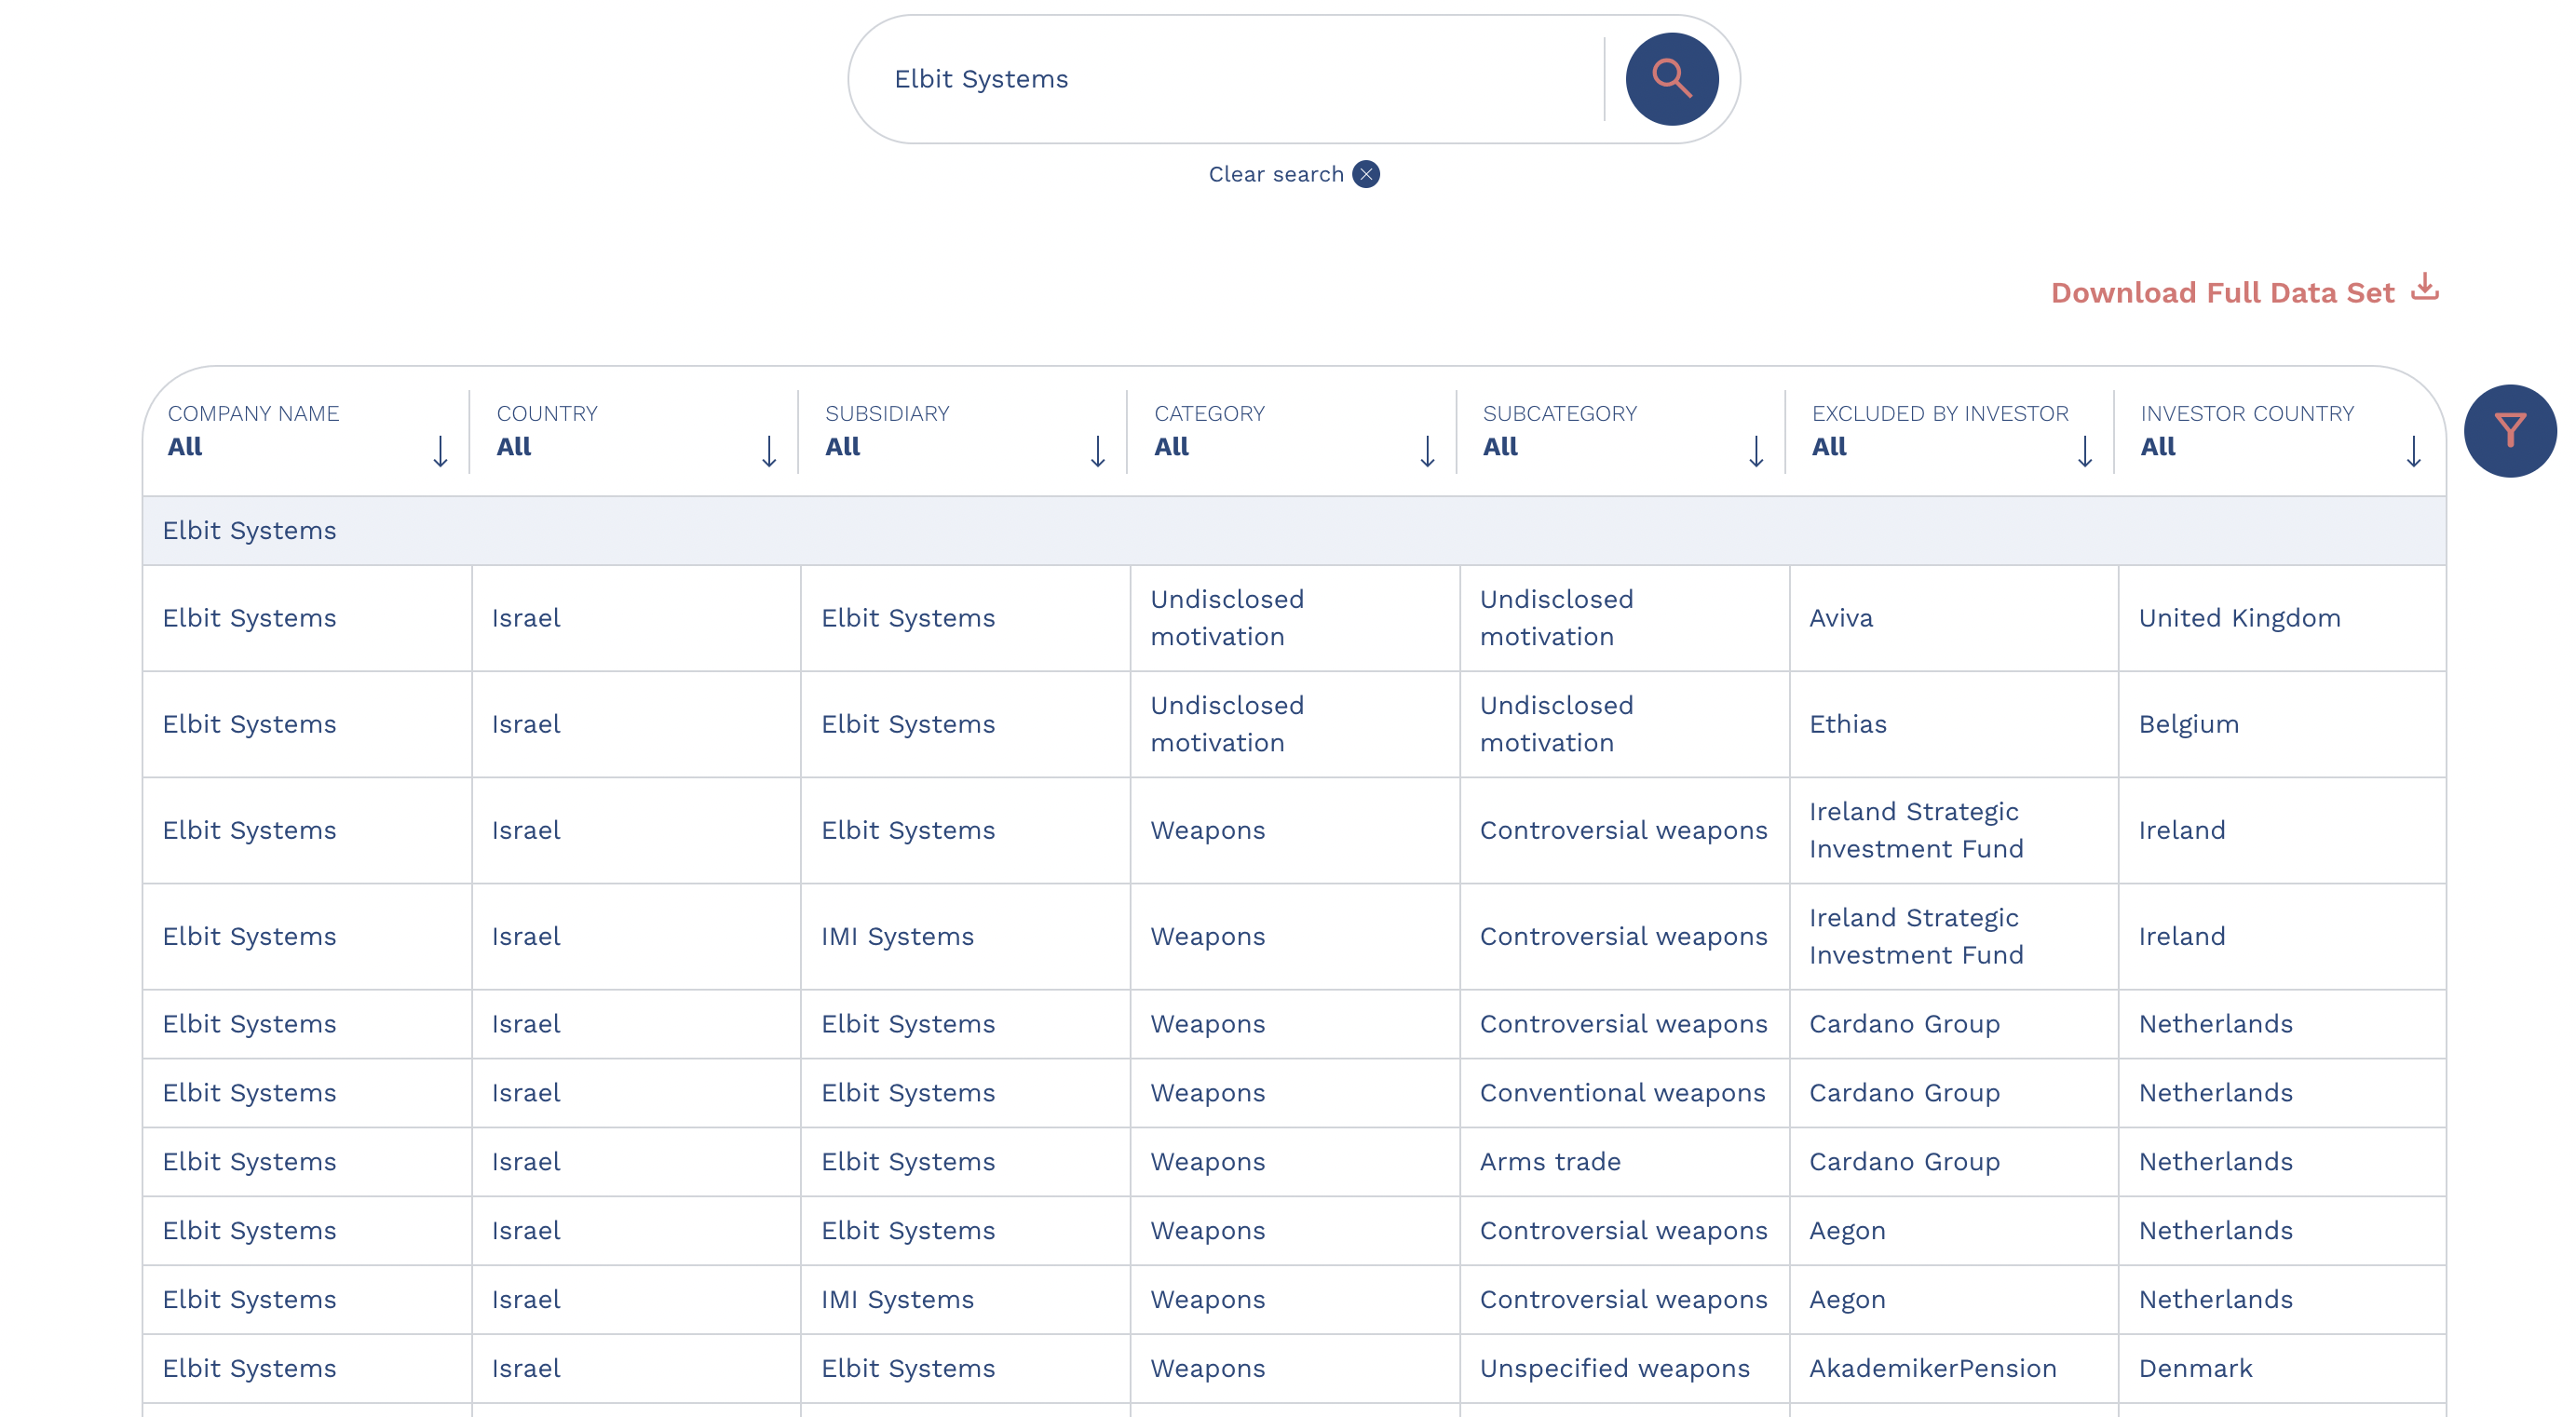
Task: Click the IMI Systems subsidiary with Aegon
Action: point(897,1299)
